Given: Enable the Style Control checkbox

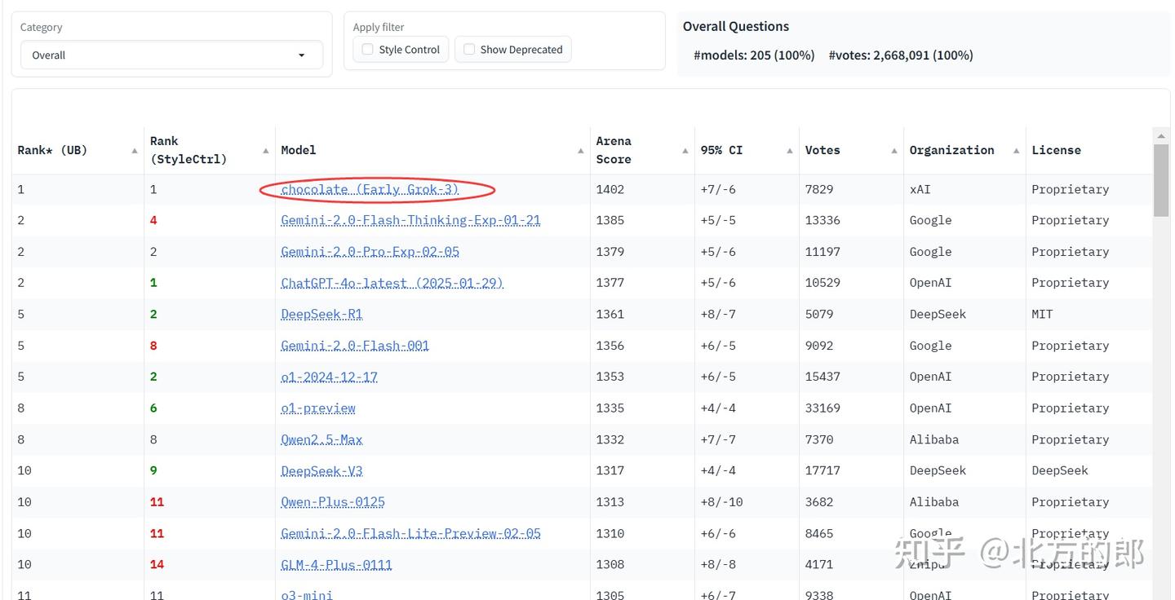Looking at the screenshot, I should (x=368, y=50).
